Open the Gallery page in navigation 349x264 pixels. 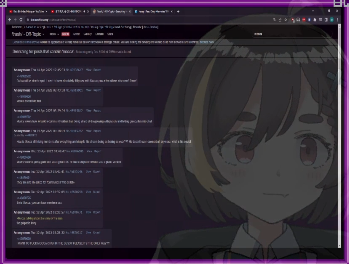(x=88, y=34)
